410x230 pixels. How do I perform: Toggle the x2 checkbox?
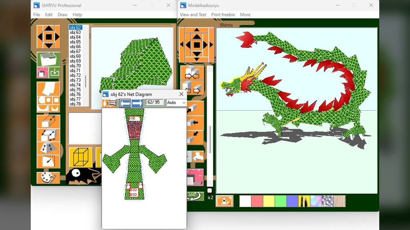tap(210, 190)
